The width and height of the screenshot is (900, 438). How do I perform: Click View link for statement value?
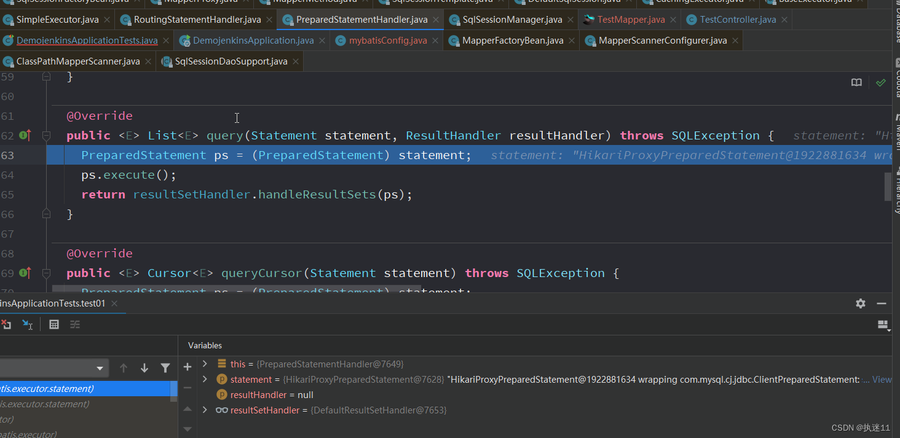(882, 380)
